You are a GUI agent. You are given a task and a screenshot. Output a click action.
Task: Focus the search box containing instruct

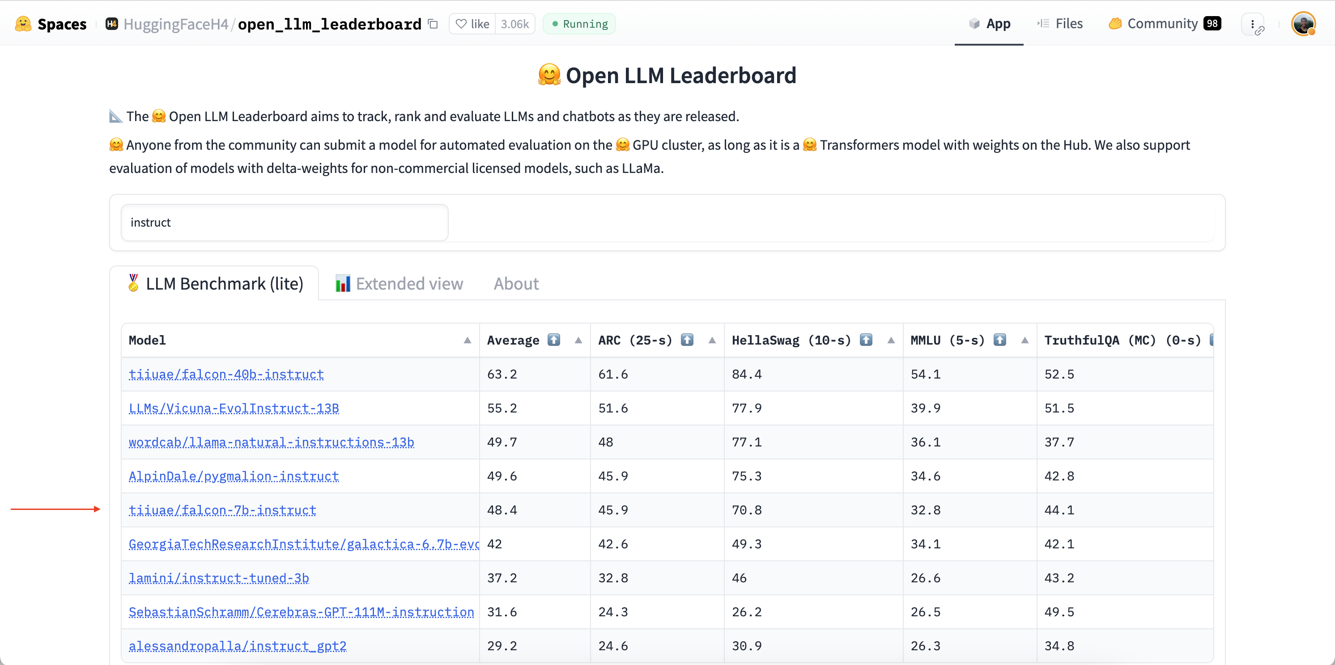click(284, 223)
